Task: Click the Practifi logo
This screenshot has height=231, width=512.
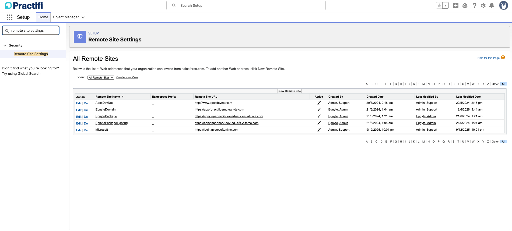Action: point(24,5)
